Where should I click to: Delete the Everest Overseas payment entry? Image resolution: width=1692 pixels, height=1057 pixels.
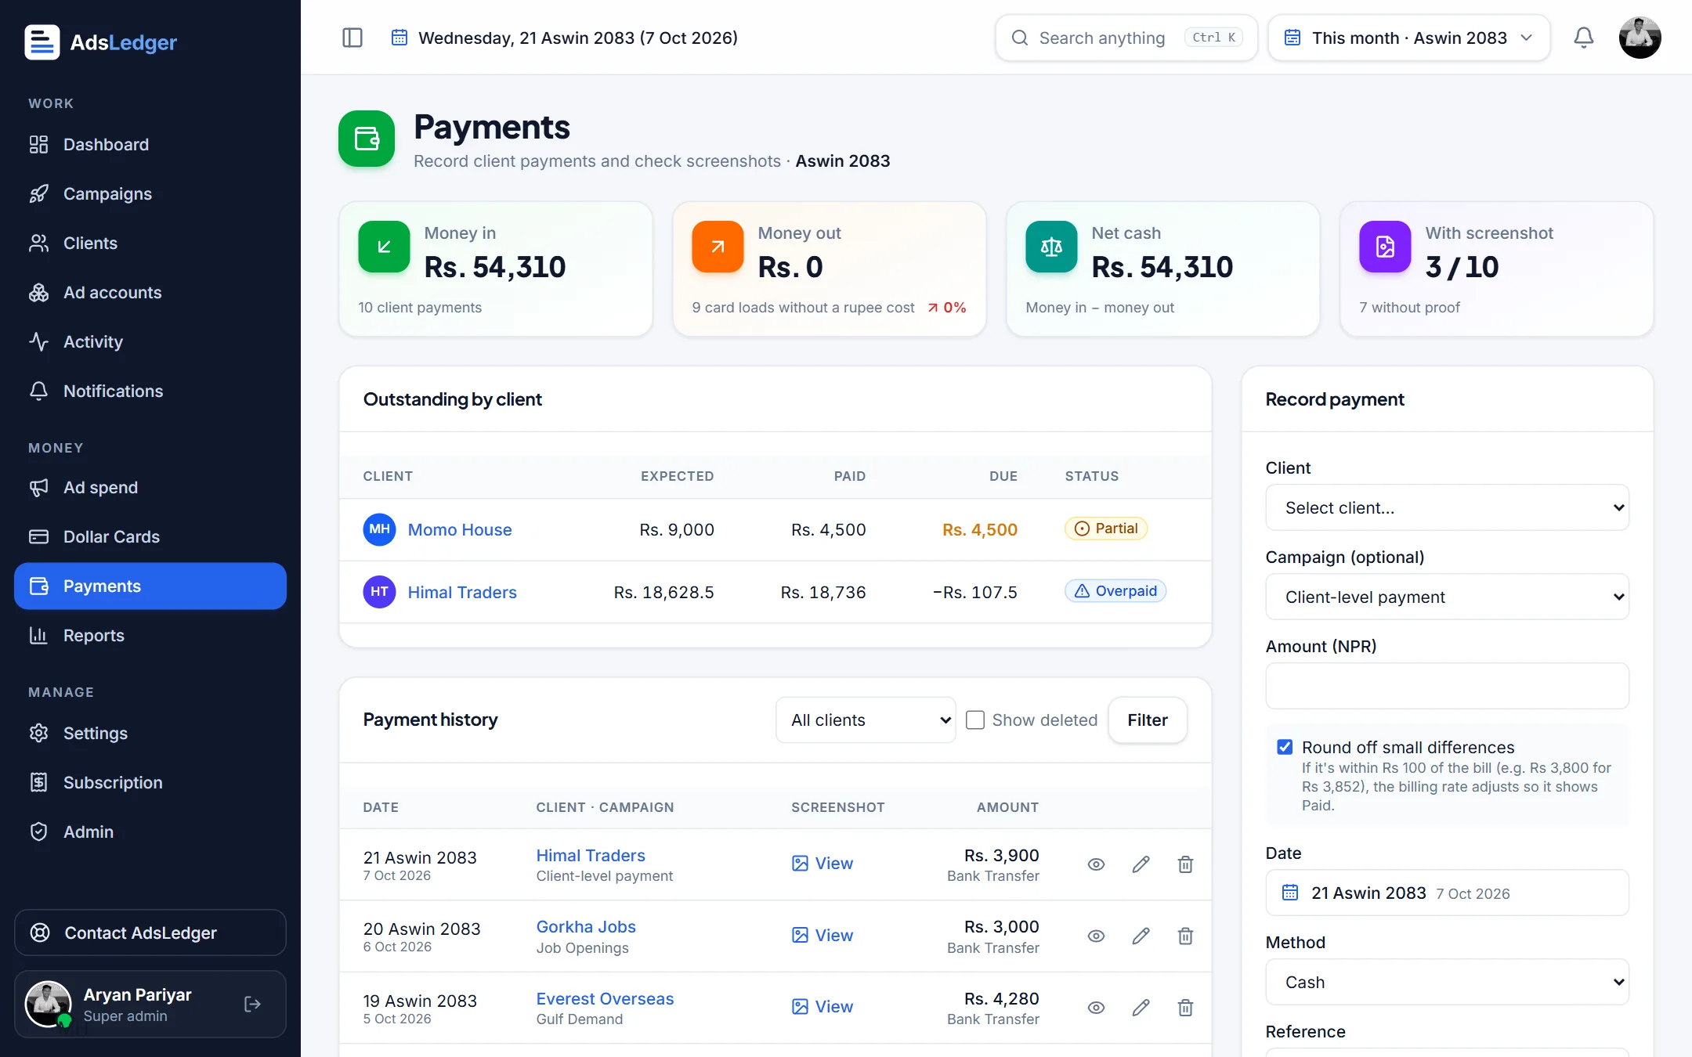pos(1185,1008)
